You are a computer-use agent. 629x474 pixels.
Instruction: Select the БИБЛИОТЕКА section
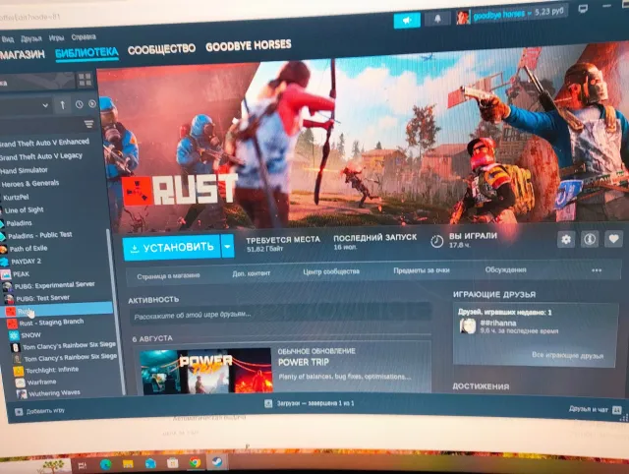pos(86,52)
